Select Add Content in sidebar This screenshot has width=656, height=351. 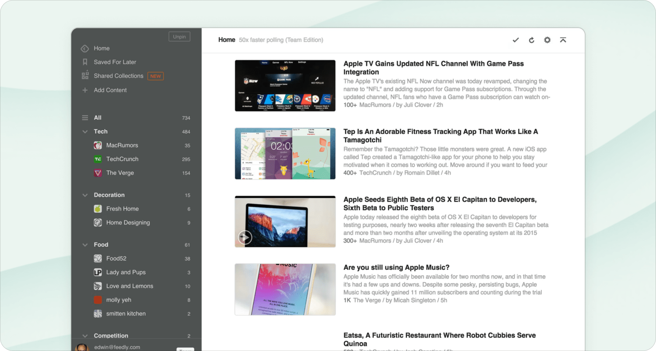point(110,90)
